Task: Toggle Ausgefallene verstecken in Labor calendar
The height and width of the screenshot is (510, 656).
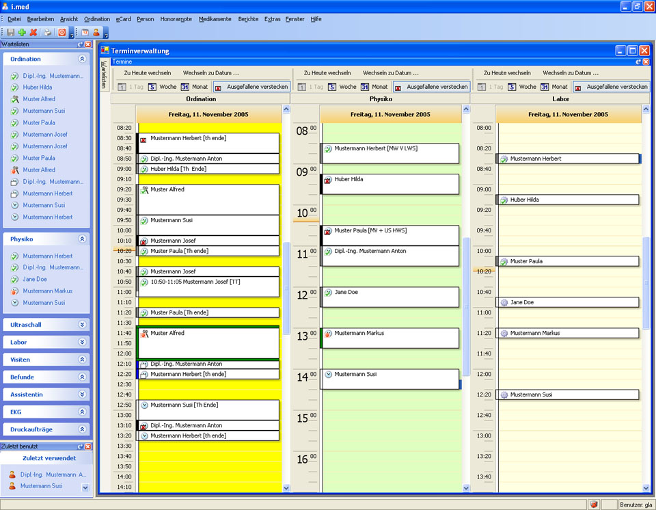Action: click(611, 87)
